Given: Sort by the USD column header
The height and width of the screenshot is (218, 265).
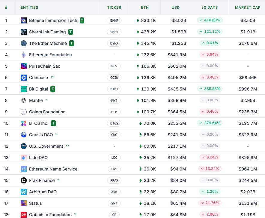Looking at the screenshot, I should pyautogui.click(x=176, y=8).
